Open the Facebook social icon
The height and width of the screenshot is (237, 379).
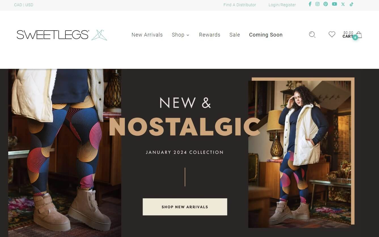pyautogui.click(x=310, y=4)
